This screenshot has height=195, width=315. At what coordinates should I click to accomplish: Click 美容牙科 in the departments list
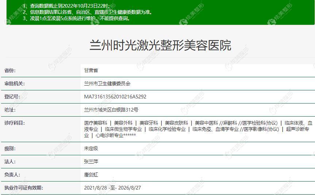(149, 123)
